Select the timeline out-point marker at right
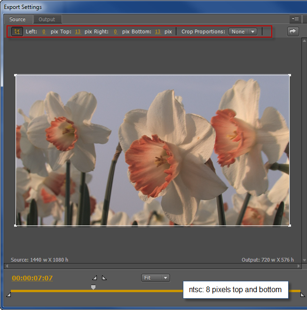Screen dimensions: 307x310 pos(302,294)
